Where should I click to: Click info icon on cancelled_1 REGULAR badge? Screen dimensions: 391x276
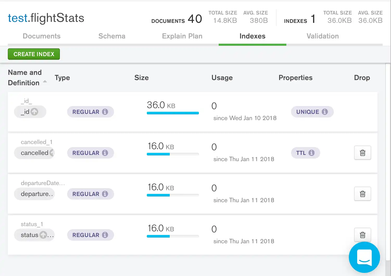tap(105, 153)
